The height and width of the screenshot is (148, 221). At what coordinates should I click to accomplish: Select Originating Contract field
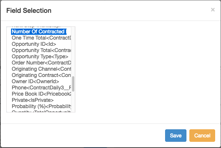click(41, 75)
